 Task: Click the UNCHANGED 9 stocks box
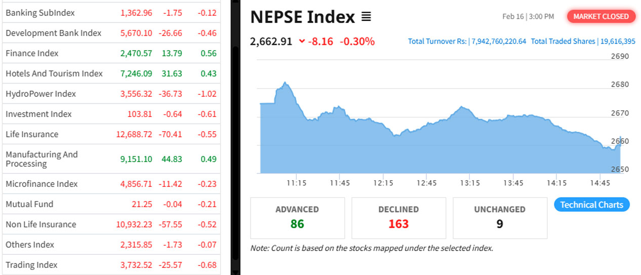click(x=500, y=218)
